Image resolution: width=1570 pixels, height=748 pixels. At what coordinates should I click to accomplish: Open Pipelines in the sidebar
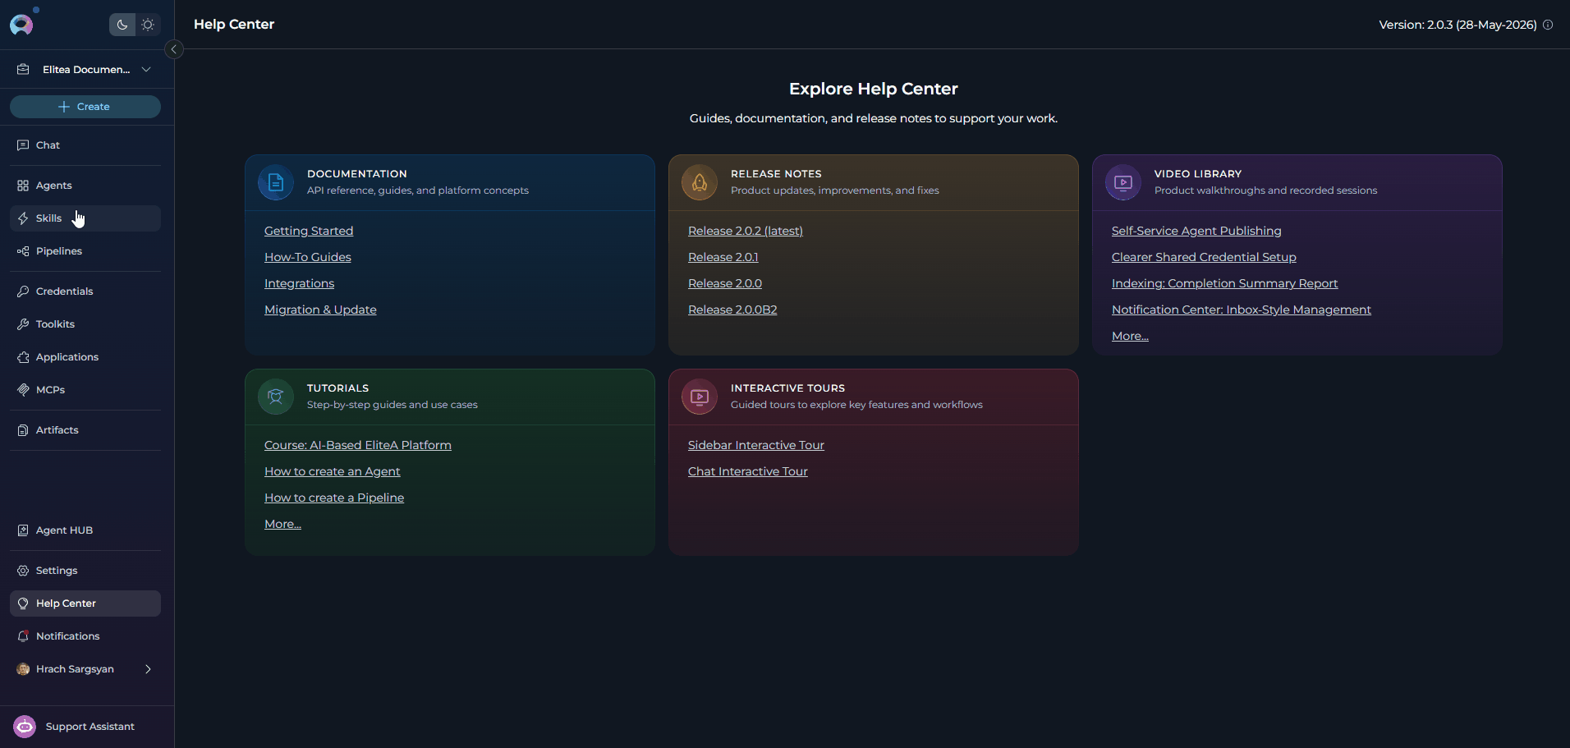[85, 251]
